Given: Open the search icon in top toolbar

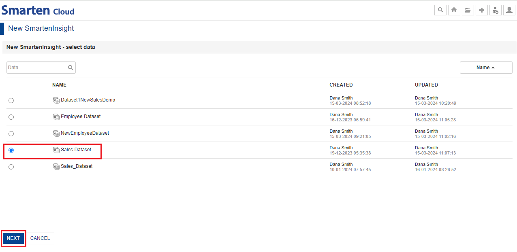Looking at the screenshot, I should pyautogui.click(x=440, y=10).
